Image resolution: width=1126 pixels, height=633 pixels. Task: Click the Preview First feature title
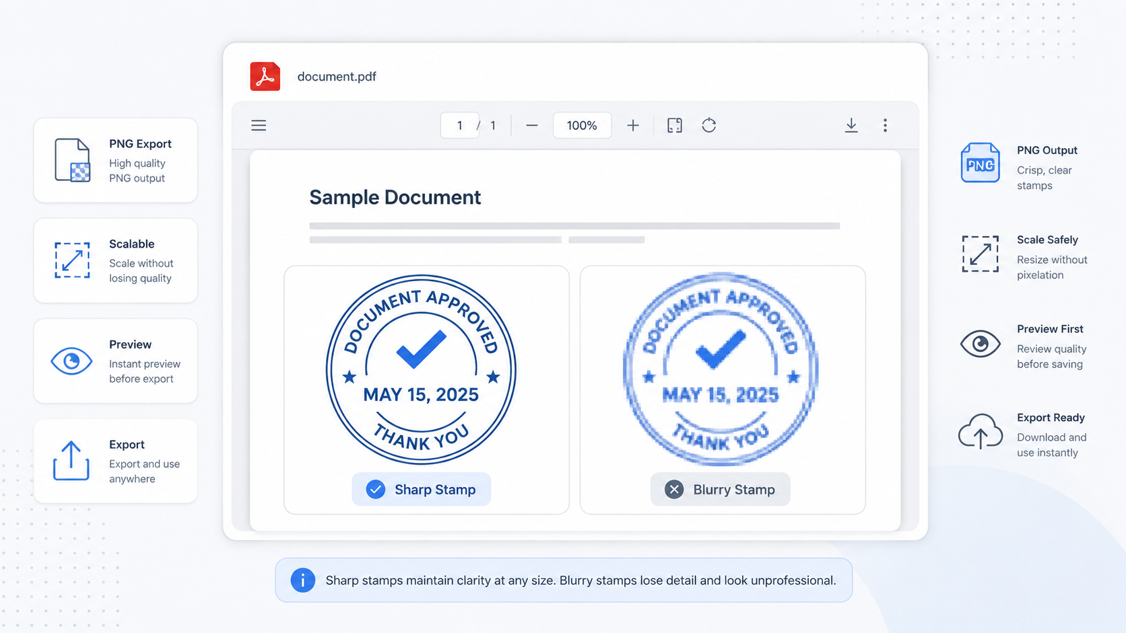[x=1050, y=329]
